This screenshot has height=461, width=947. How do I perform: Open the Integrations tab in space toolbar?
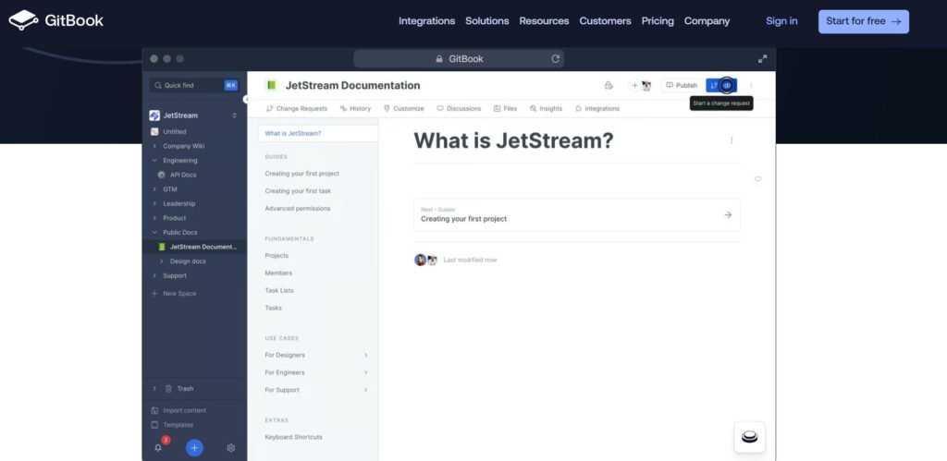[597, 109]
